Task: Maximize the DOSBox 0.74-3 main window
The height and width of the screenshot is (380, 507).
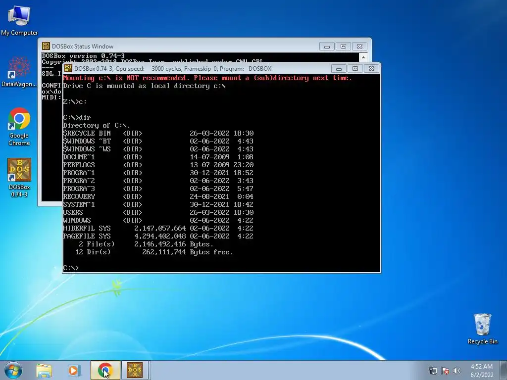Action: 355,69
